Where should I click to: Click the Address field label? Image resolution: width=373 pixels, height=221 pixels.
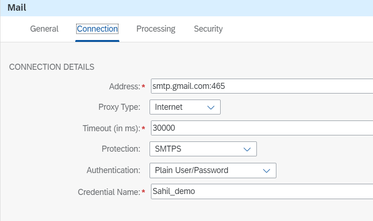click(x=124, y=87)
